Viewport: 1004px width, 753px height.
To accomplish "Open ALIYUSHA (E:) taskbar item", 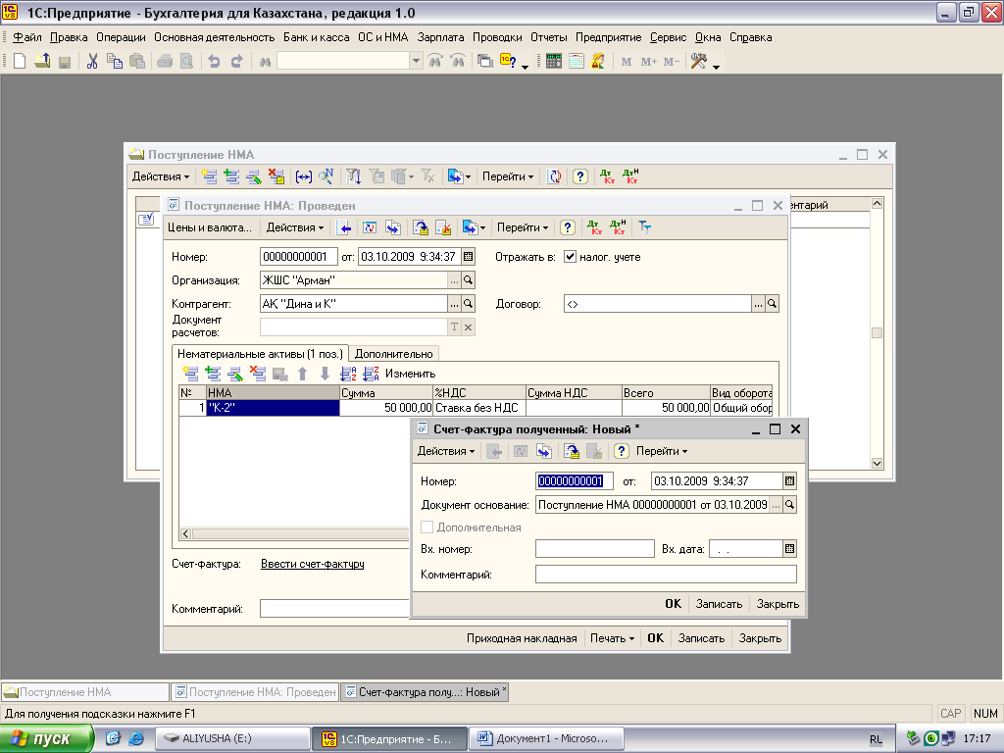I will pos(233,739).
